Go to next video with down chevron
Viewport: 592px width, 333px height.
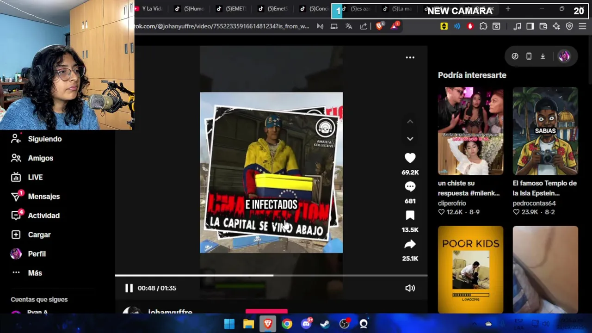410,139
